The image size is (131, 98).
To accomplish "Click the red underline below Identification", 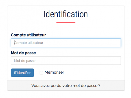I will coord(66,23).
